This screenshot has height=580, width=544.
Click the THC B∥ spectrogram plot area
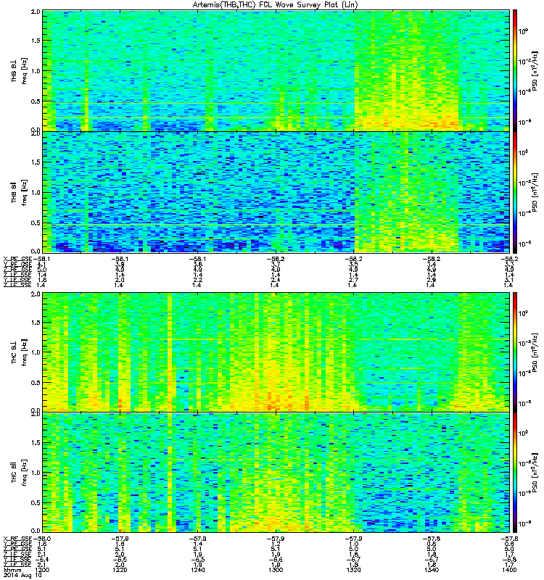276,473
